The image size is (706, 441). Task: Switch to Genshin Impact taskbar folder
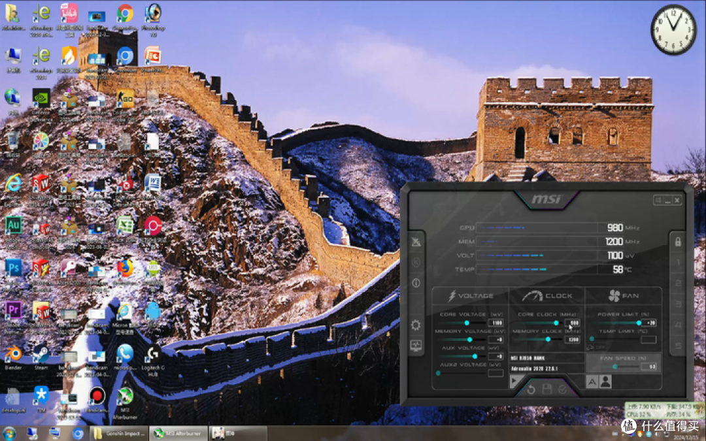pyautogui.click(x=120, y=433)
